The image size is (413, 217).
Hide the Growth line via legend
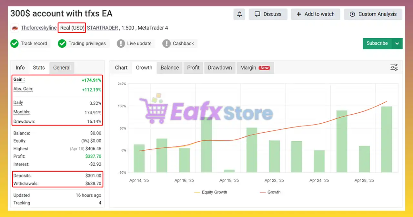pos(271,192)
